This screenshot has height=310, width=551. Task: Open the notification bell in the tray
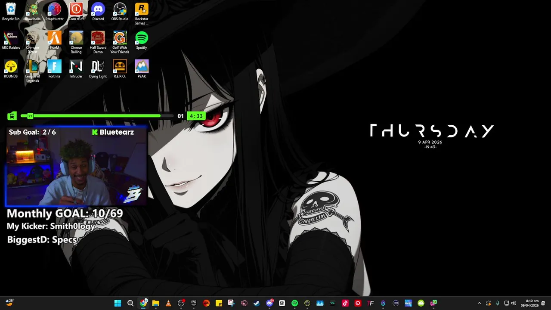click(x=544, y=303)
